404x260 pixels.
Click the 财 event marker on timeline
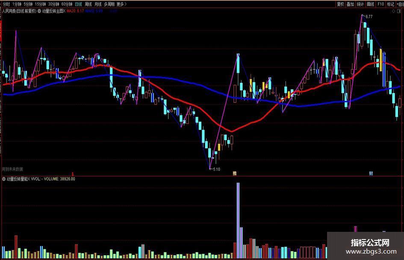[371, 173]
